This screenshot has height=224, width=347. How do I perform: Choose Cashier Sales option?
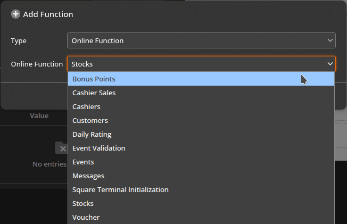(201, 93)
